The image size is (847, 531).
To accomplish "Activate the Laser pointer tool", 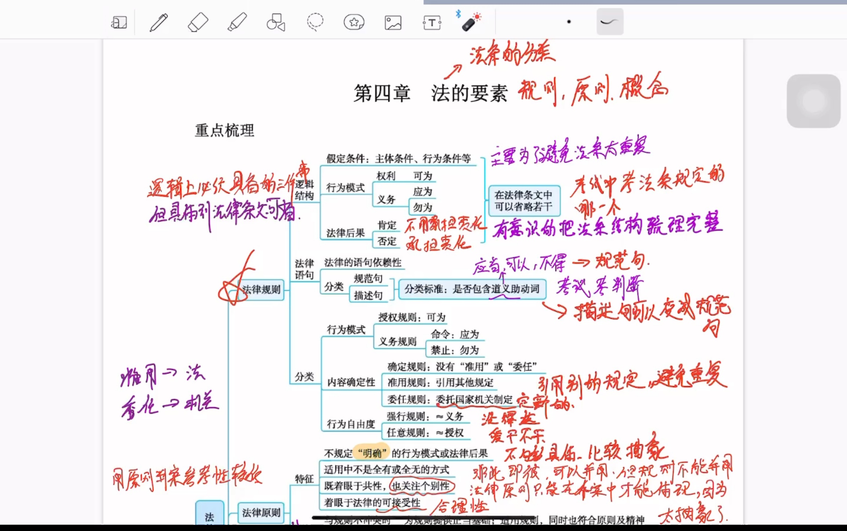I will click(x=471, y=22).
